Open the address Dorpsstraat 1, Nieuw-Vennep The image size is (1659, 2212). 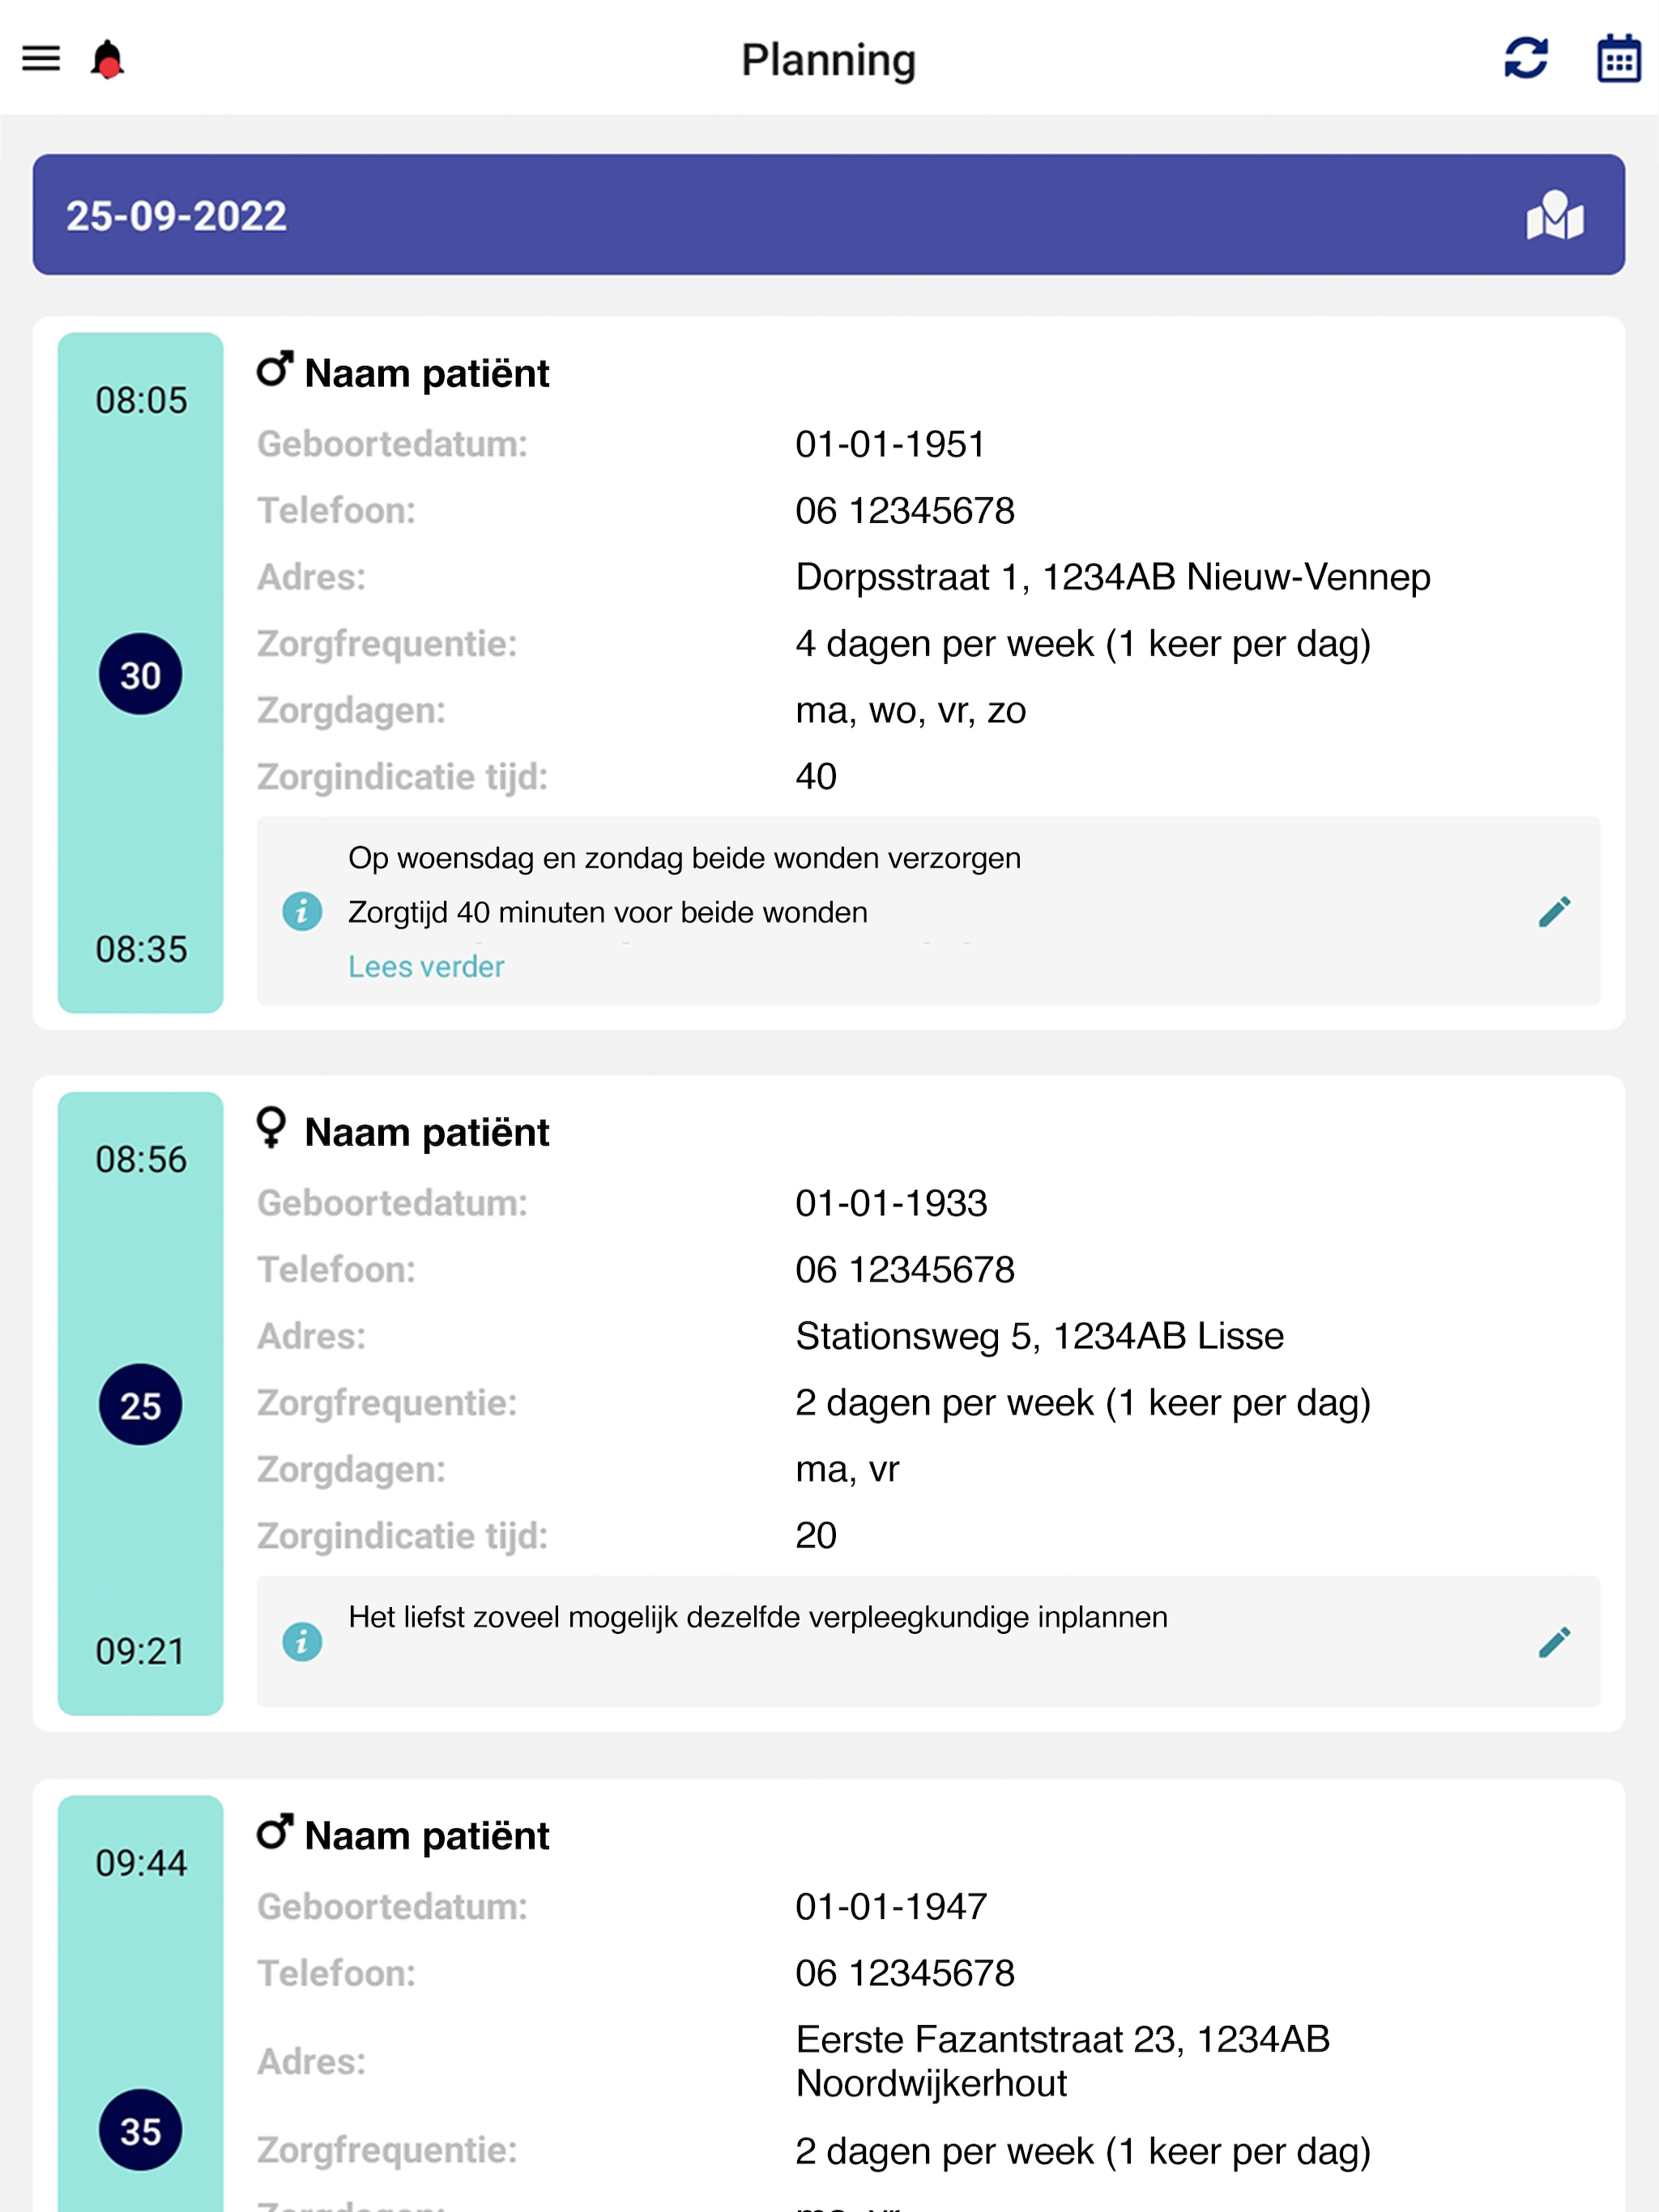coord(1111,577)
